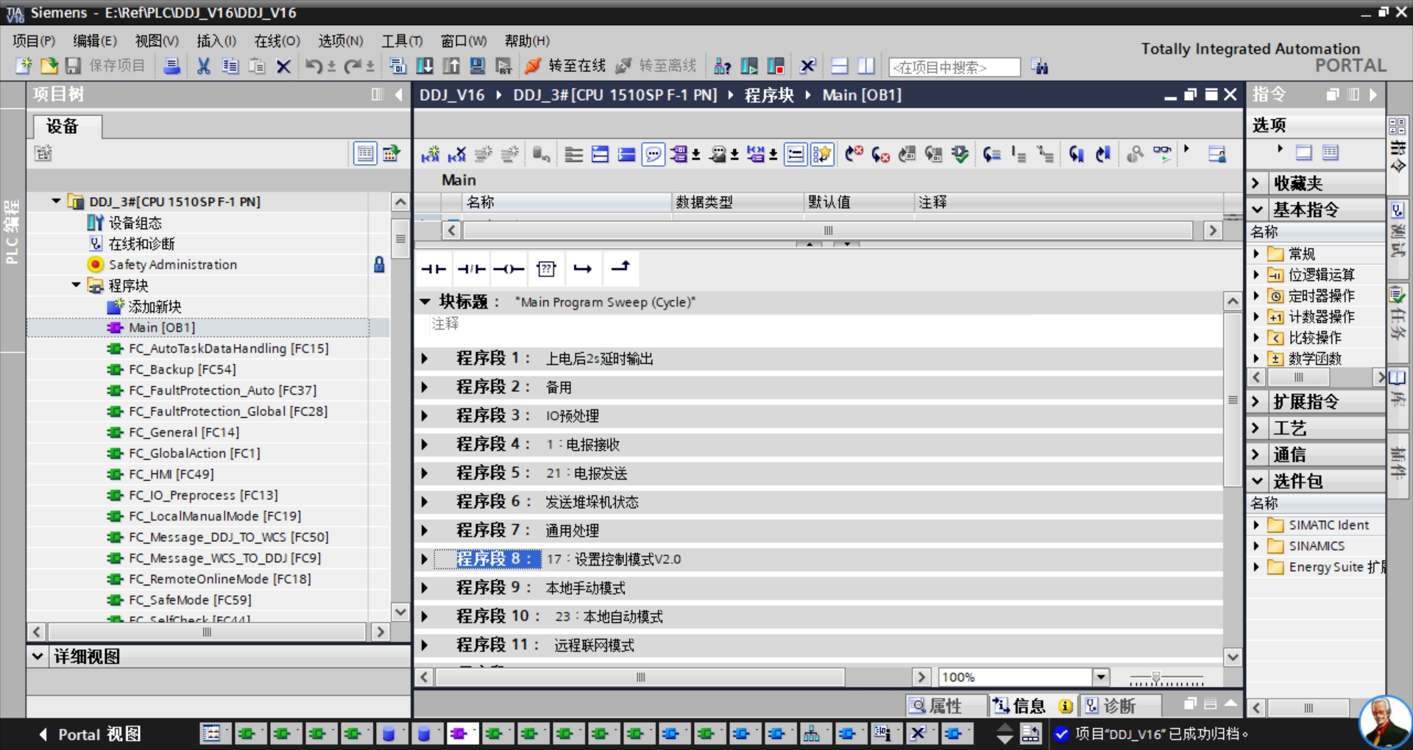The height and width of the screenshot is (750, 1413).
Task: Click the 转至在线 go online button
Action: click(565, 66)
